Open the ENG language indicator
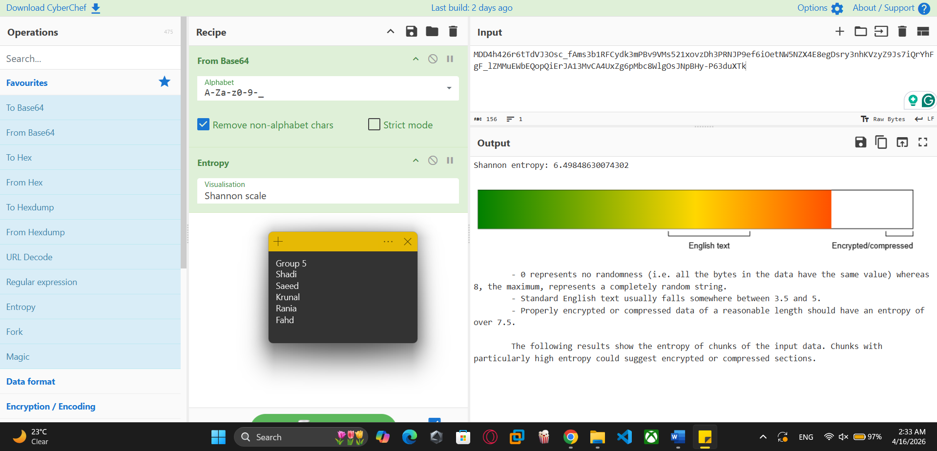937x451 pixels. (x=806, y=437)
